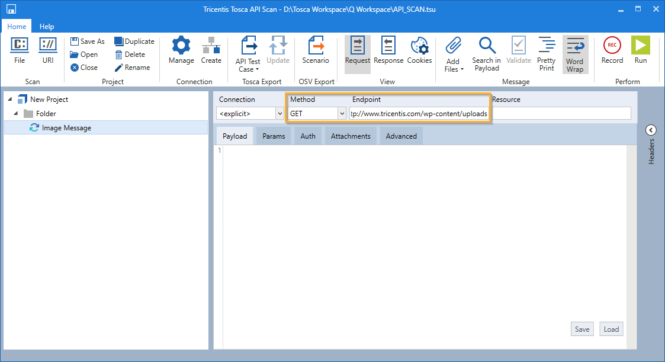
Task: Start recording with the Record button
Action: coord(612,46)
